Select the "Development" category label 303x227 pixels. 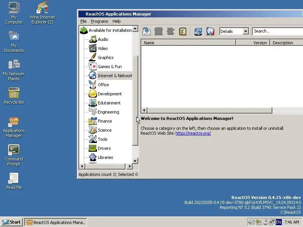click(109, 94)
